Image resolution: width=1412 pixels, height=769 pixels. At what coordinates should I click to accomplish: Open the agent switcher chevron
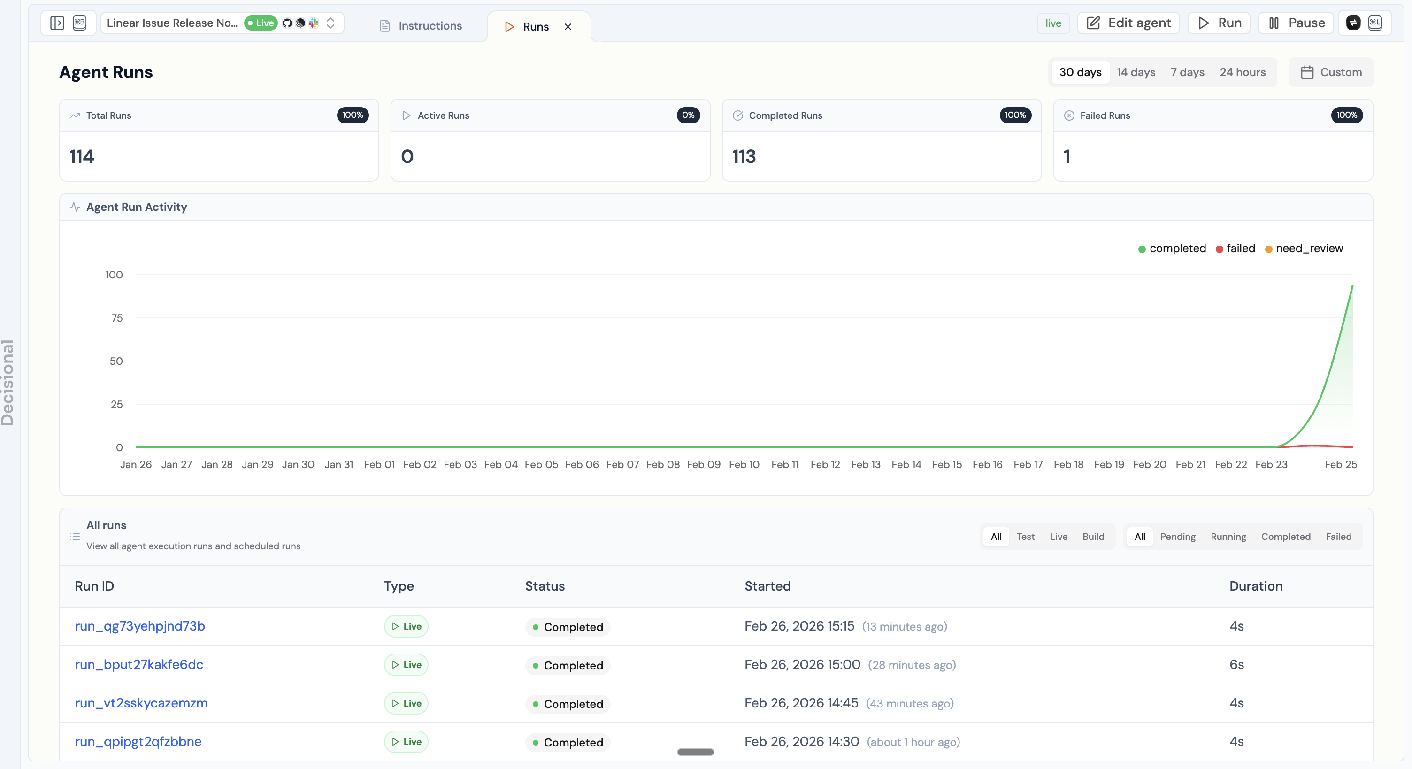(331, 23)
